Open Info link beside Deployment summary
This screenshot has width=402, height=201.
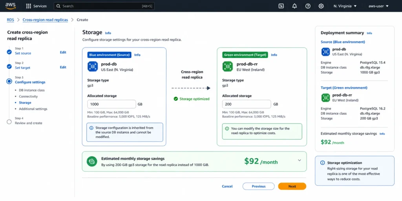point(369,33)
